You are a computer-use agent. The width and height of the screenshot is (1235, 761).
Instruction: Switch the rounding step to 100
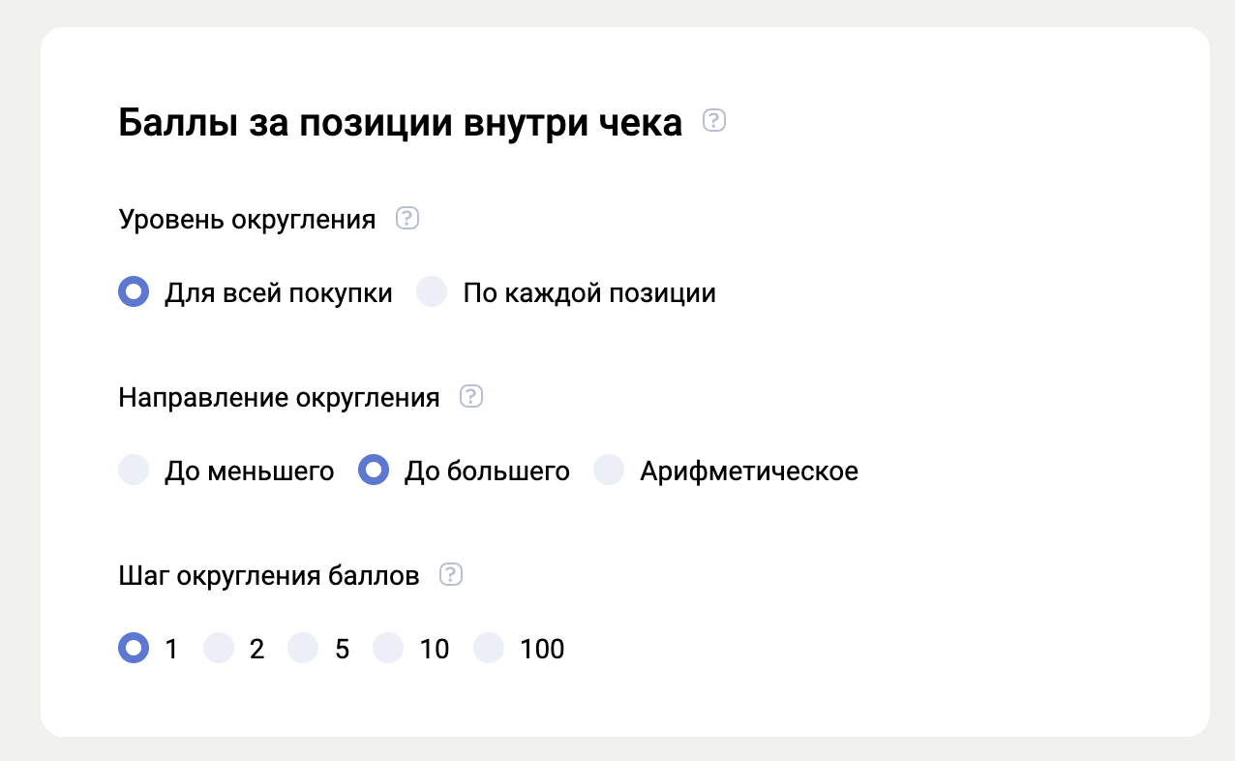490,648
